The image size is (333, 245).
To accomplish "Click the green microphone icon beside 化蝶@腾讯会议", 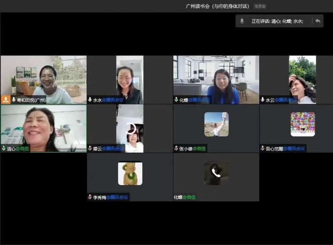I will tap(176, 100).
